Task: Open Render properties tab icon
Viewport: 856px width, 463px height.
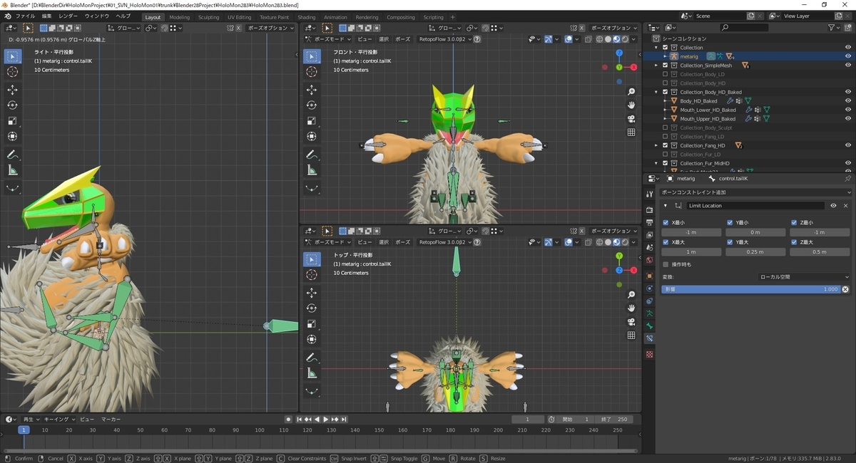Action: pyautogui.click(x=649, y=210)
